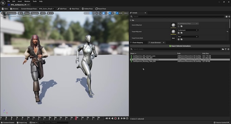Open the LOD 0 dropdown

click(x=43, y=13)
